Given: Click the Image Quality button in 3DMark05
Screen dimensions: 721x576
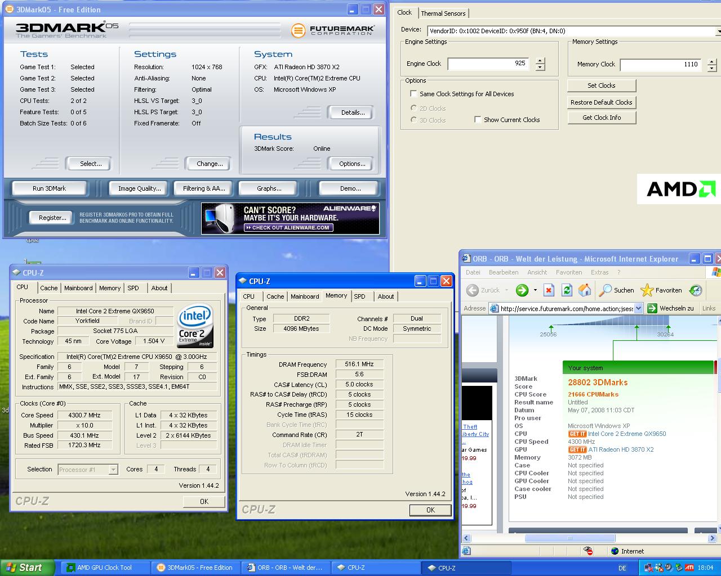Looking at the screenshot, I should click(x=140, y=188).
